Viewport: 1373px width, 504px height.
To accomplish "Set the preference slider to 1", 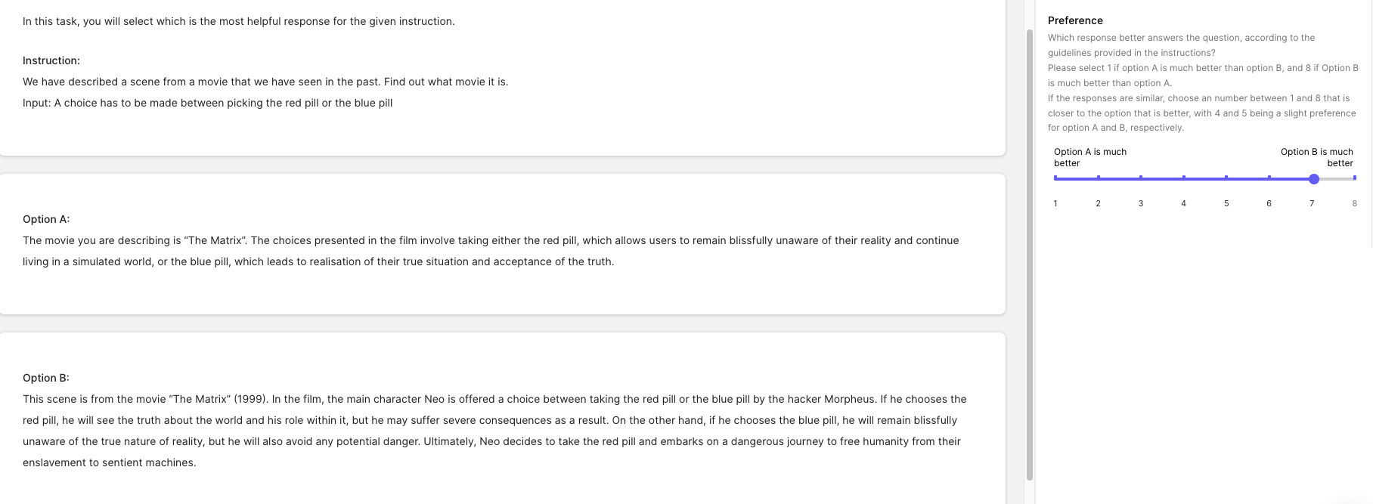I will click(x=1055, y=178).
